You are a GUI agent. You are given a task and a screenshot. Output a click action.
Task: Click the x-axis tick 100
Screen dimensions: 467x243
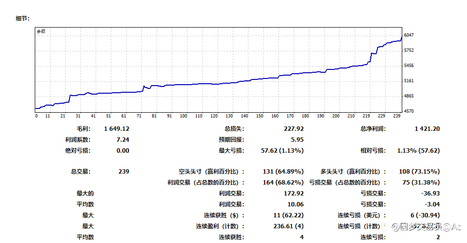pyautogui.click(x=183, y=116)
